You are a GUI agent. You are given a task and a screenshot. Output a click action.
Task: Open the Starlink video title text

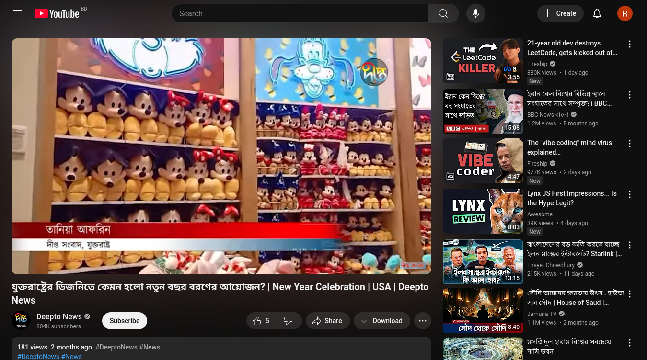pos(574,249)
